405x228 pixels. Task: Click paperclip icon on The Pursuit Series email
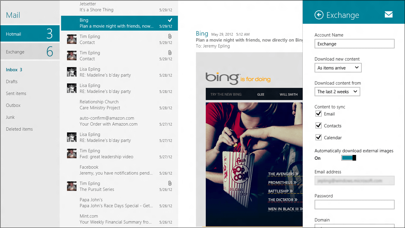click(x=170, y=183)
